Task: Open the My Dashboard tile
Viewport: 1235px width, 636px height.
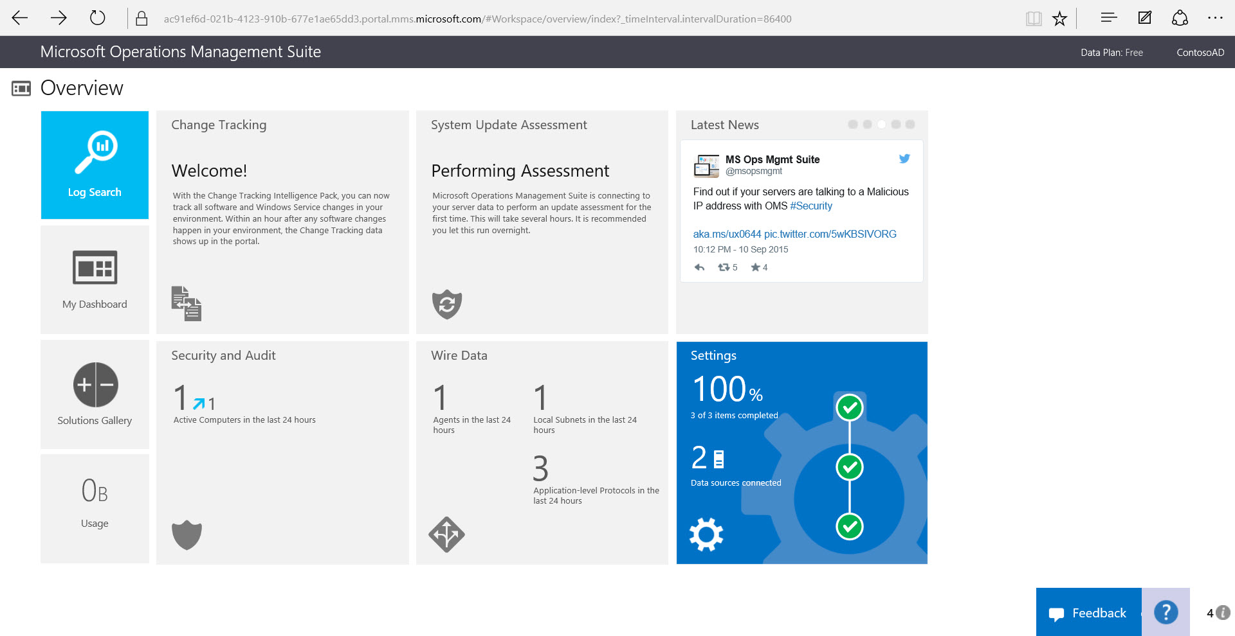Action: [95, 279]
